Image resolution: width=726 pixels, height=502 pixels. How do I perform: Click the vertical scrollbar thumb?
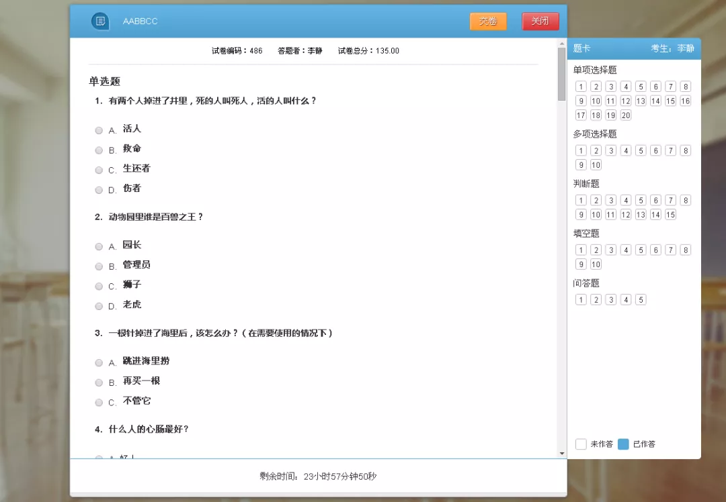coord(561,74)
